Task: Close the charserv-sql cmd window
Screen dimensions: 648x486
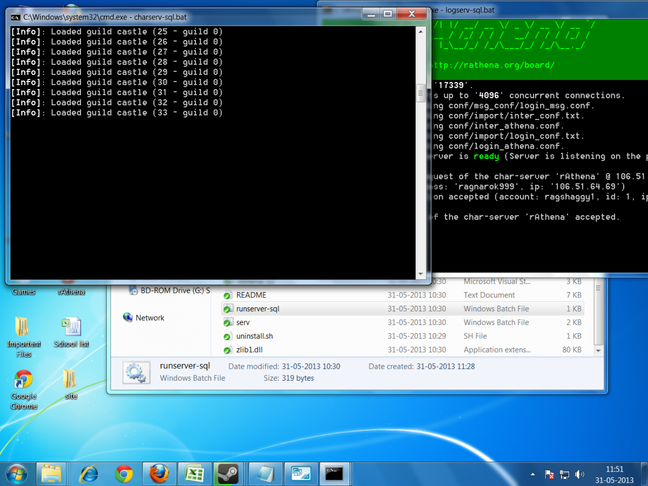Action: [x=411, y=14]
